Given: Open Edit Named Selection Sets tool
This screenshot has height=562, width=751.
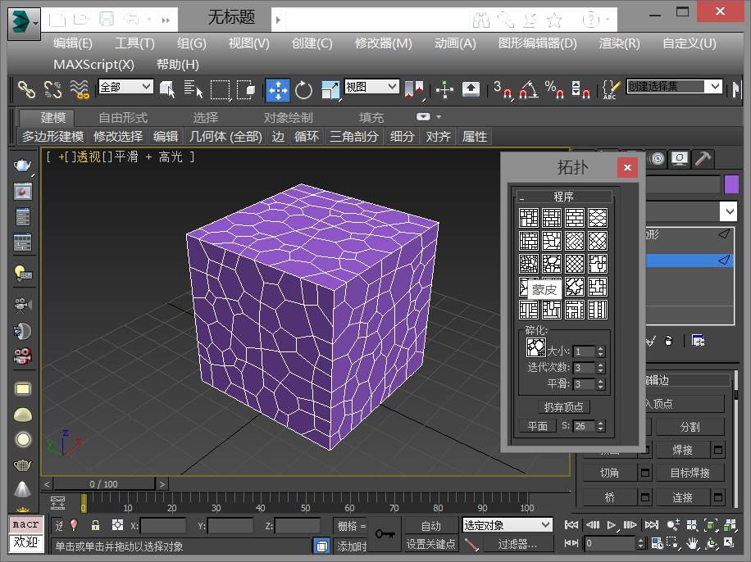Looking at the screenshot, I should (x=612, y=89).
